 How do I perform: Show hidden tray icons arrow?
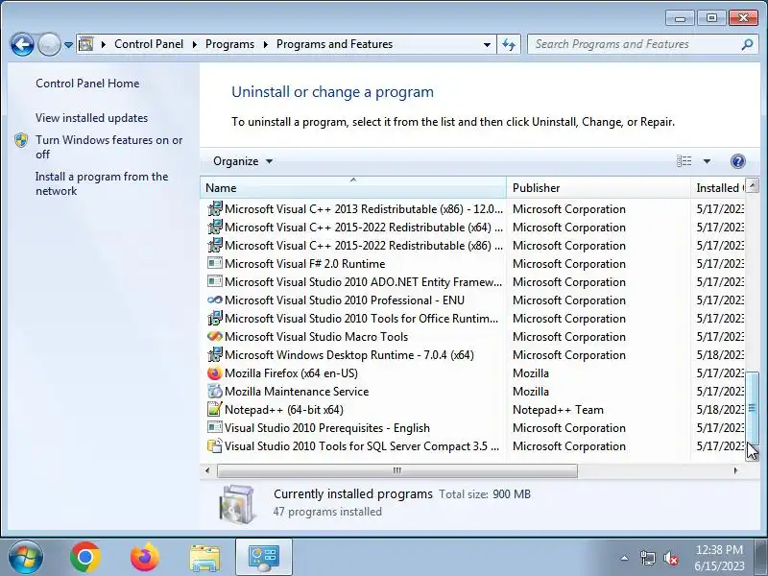click(625, 558)
